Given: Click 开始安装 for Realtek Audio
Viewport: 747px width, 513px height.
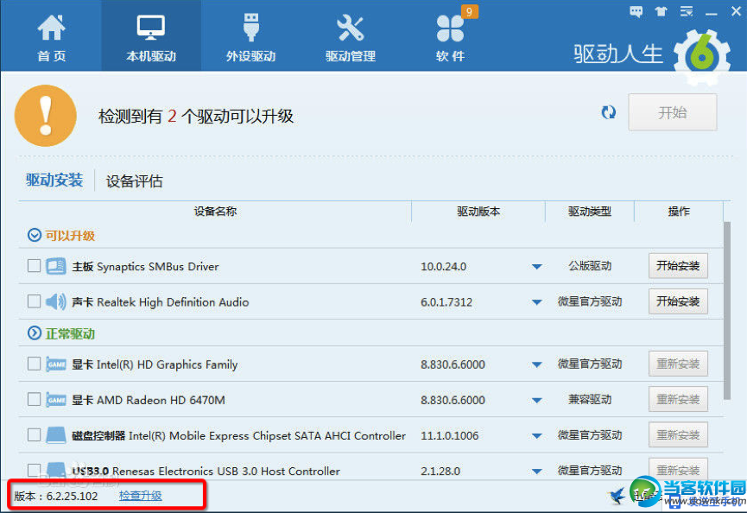Looking at the screenshot, I should 678,301.
